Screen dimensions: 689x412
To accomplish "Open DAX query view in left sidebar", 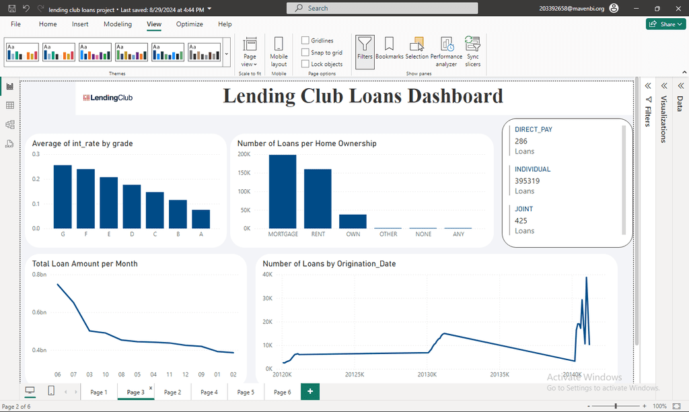I will [x=9, y=143].
